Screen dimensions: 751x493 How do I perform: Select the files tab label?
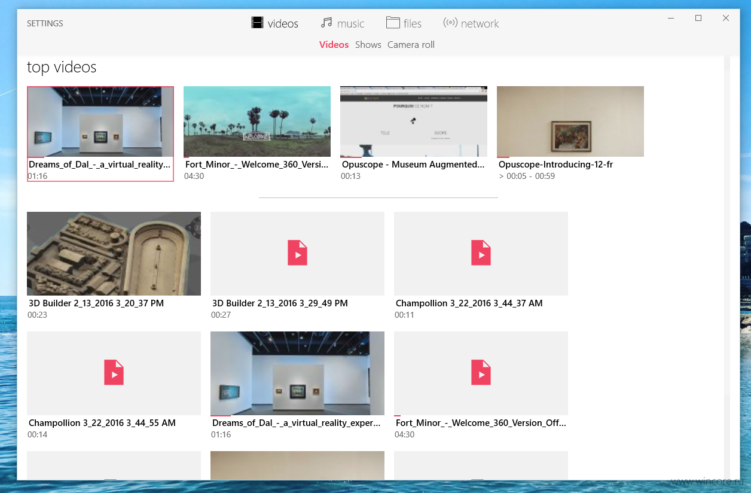[413, 23]
